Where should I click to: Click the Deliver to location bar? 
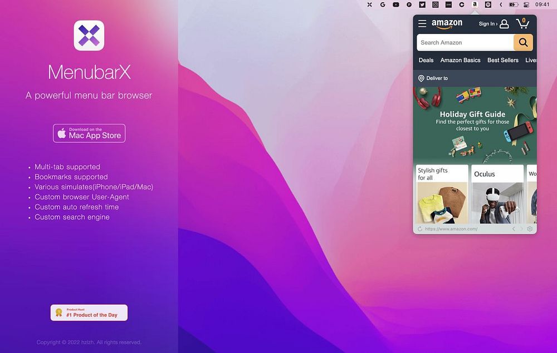click(x=475, y=78)
